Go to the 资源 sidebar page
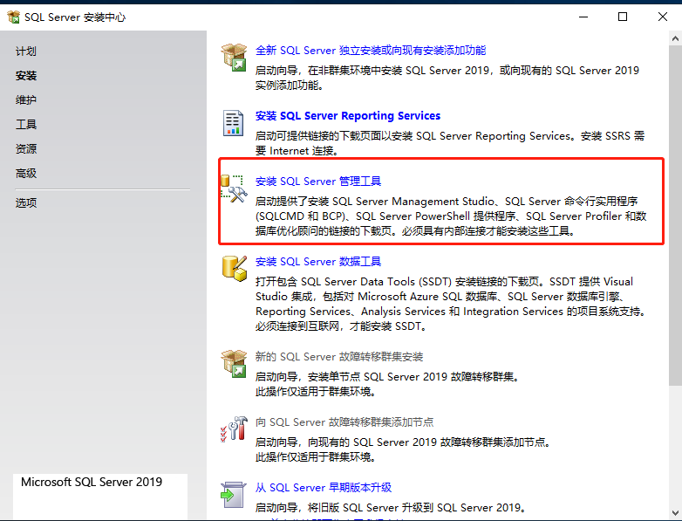The height and width of the screenshot is (521, 682). [x=25, y=149]
